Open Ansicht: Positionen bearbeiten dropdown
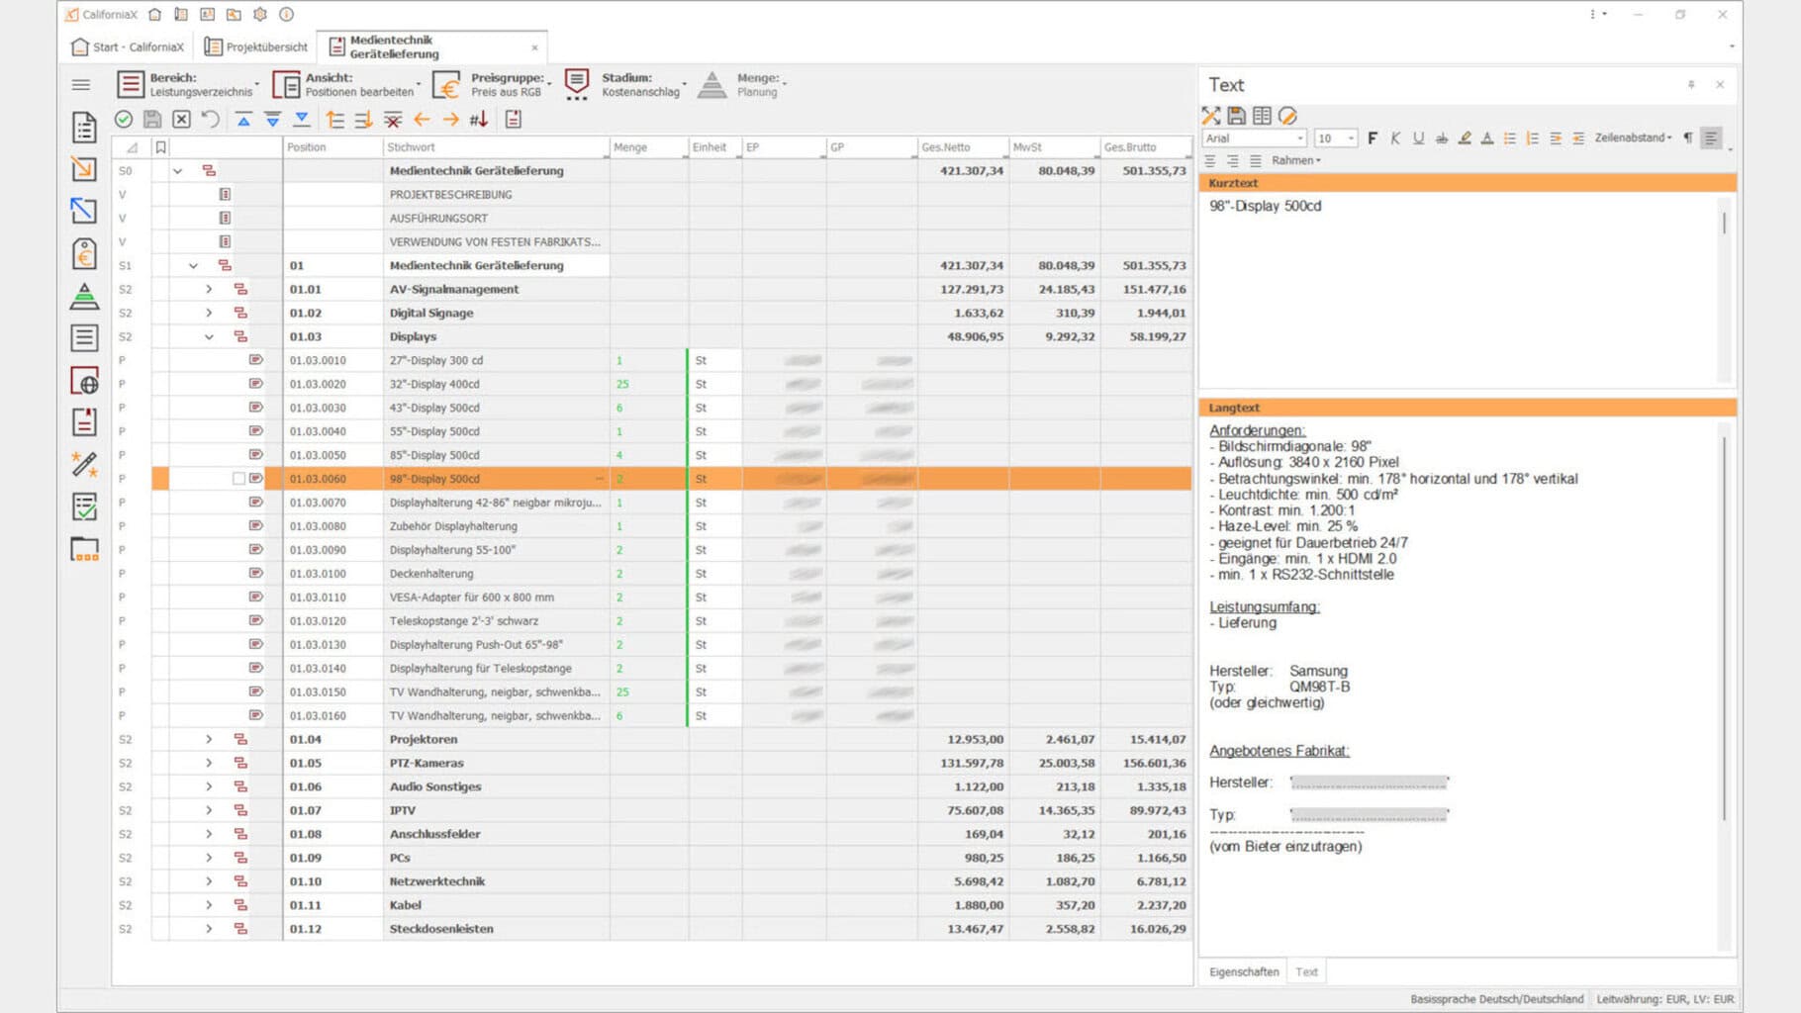This screenshot has height=1013, width=1801. tap(346, 85)
